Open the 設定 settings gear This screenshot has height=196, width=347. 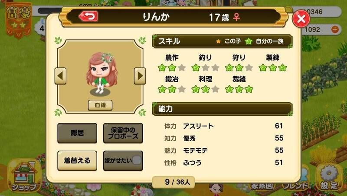(x=329, y=177)
